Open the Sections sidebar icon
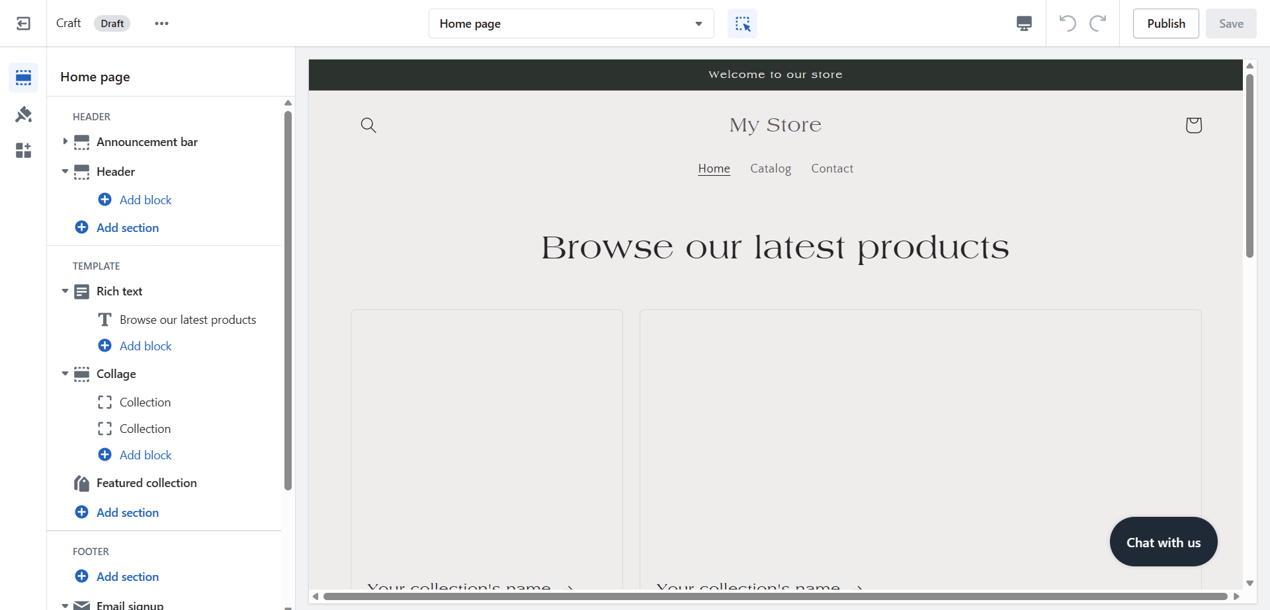This screenshot has height=610, width=1270. 23,78
